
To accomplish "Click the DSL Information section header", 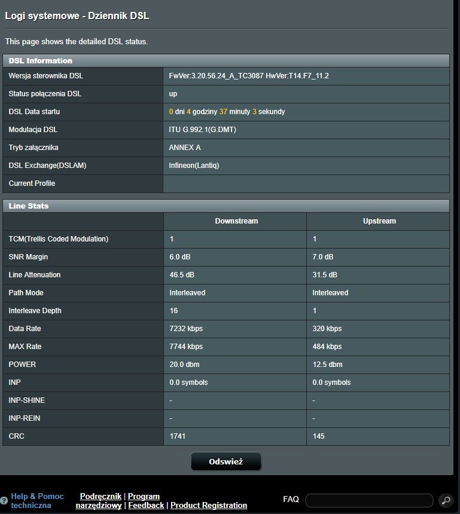I will point(41,60).
